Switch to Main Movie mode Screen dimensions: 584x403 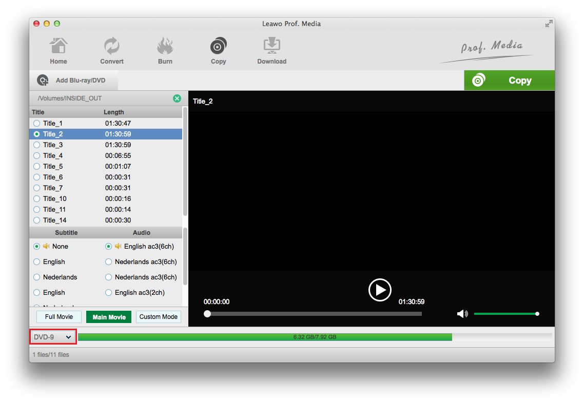pos(109,317)
